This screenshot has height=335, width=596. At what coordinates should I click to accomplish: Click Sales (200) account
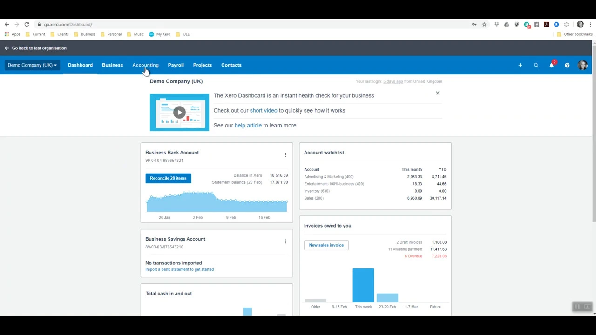click(x=313, y=198)
